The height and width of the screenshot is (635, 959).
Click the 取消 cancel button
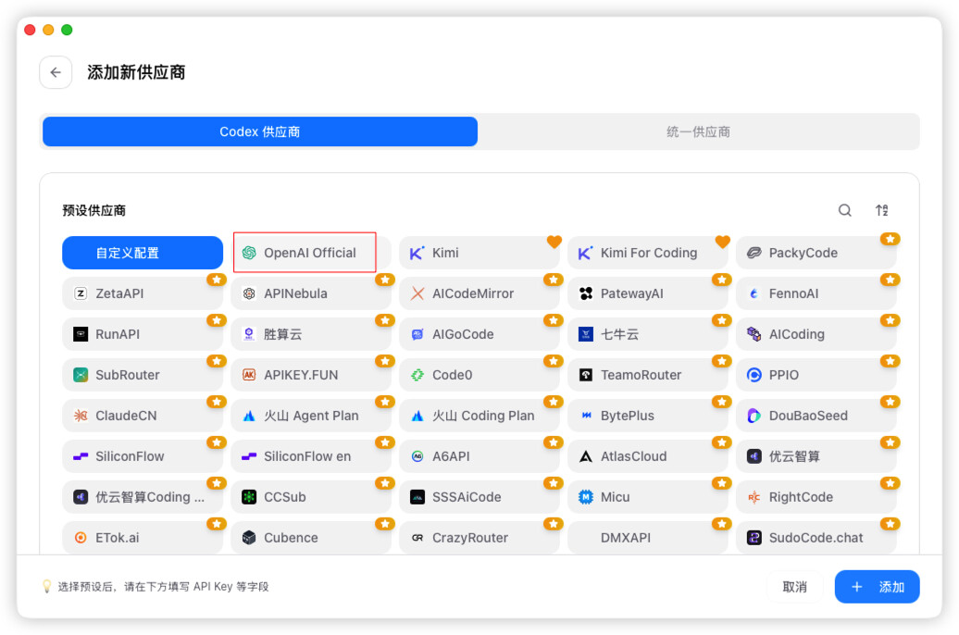(x=794, y=587)
